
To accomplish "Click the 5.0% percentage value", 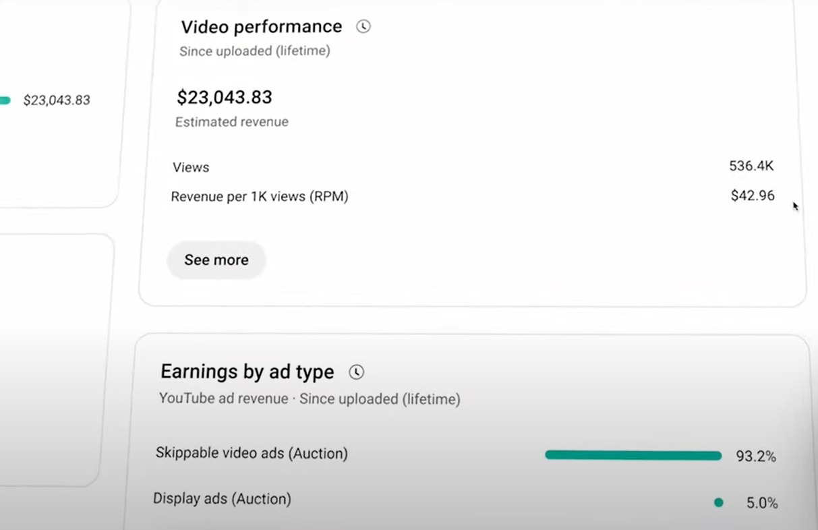I will [x=762, y=503].
